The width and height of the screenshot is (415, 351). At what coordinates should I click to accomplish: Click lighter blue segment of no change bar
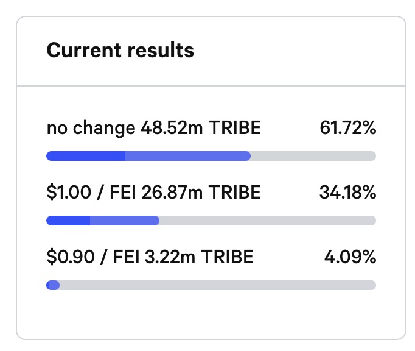pyautogui.click(x=187, y=156)
